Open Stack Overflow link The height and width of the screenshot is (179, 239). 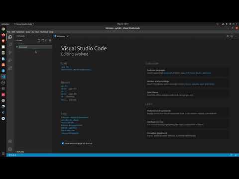tap(68, 130)
